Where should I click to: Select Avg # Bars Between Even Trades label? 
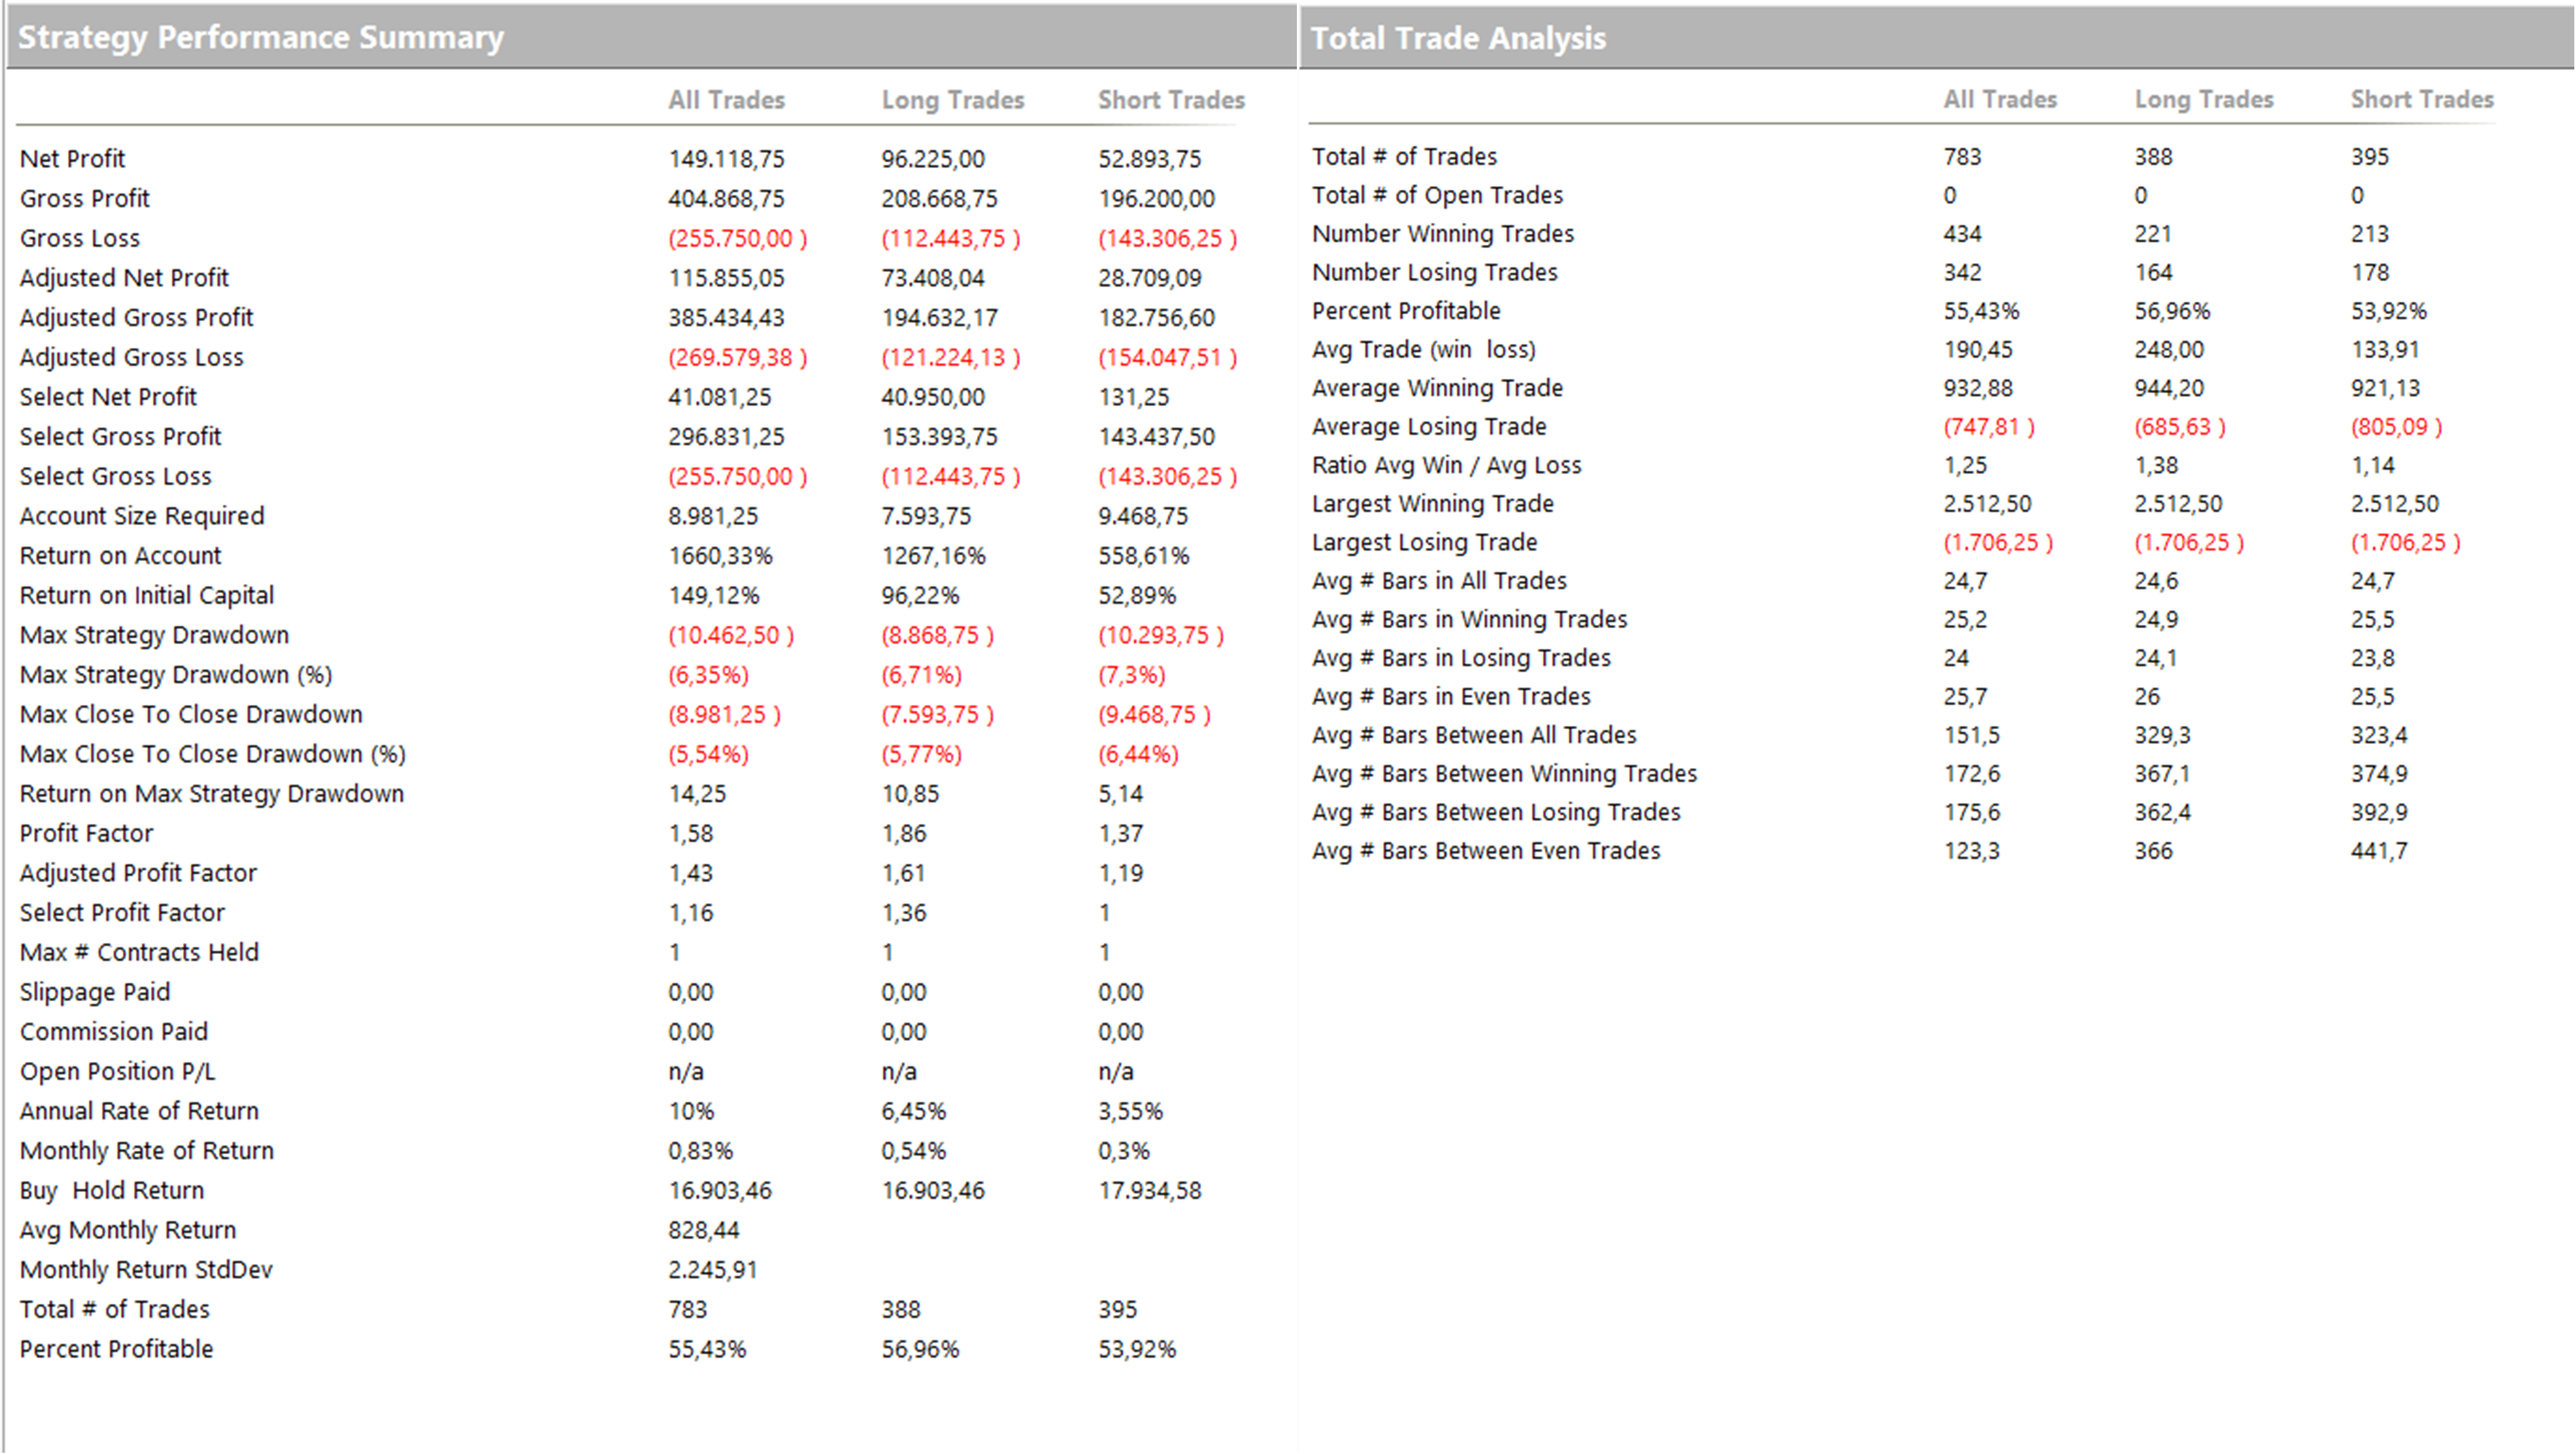tap(1486, 851)
